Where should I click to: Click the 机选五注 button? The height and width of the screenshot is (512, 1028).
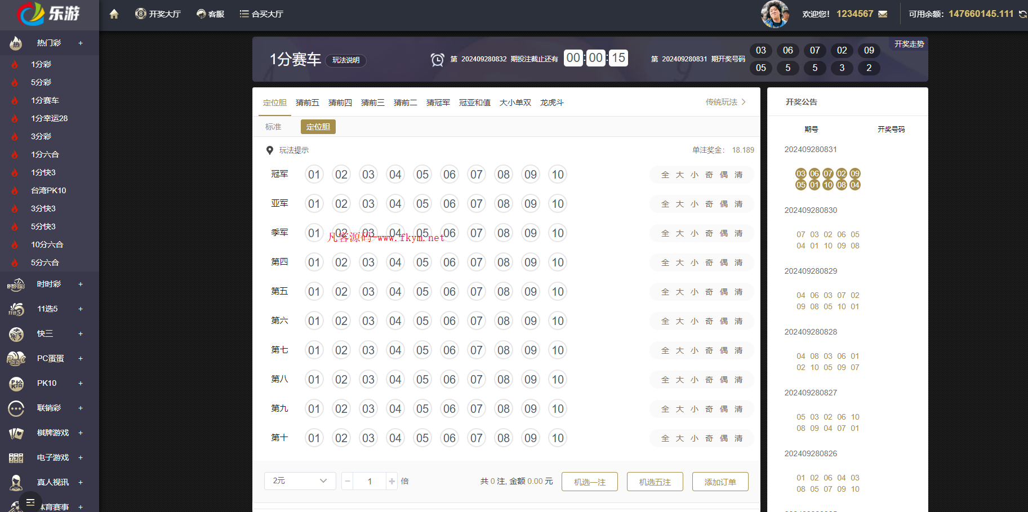point(655,482)
